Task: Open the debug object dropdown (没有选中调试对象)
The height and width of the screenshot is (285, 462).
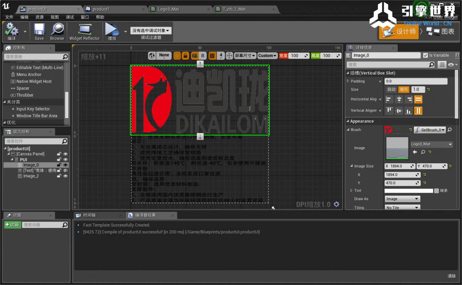Action: pyautogui.click(x=151, y=31)
